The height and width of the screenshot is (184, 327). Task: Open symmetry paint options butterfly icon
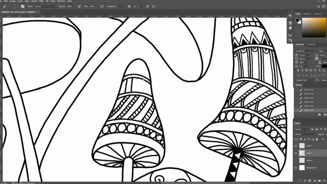click(x=153, y=7)
